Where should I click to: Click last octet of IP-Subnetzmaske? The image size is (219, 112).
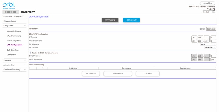[x=213, y=41]
